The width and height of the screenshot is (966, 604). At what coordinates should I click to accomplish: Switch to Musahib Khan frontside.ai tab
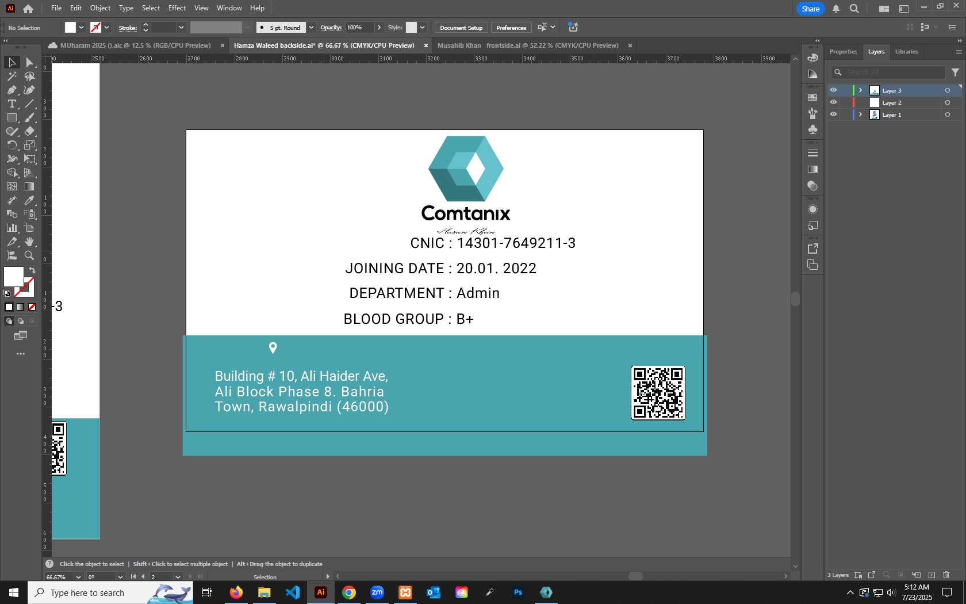[x=528, y=45]
